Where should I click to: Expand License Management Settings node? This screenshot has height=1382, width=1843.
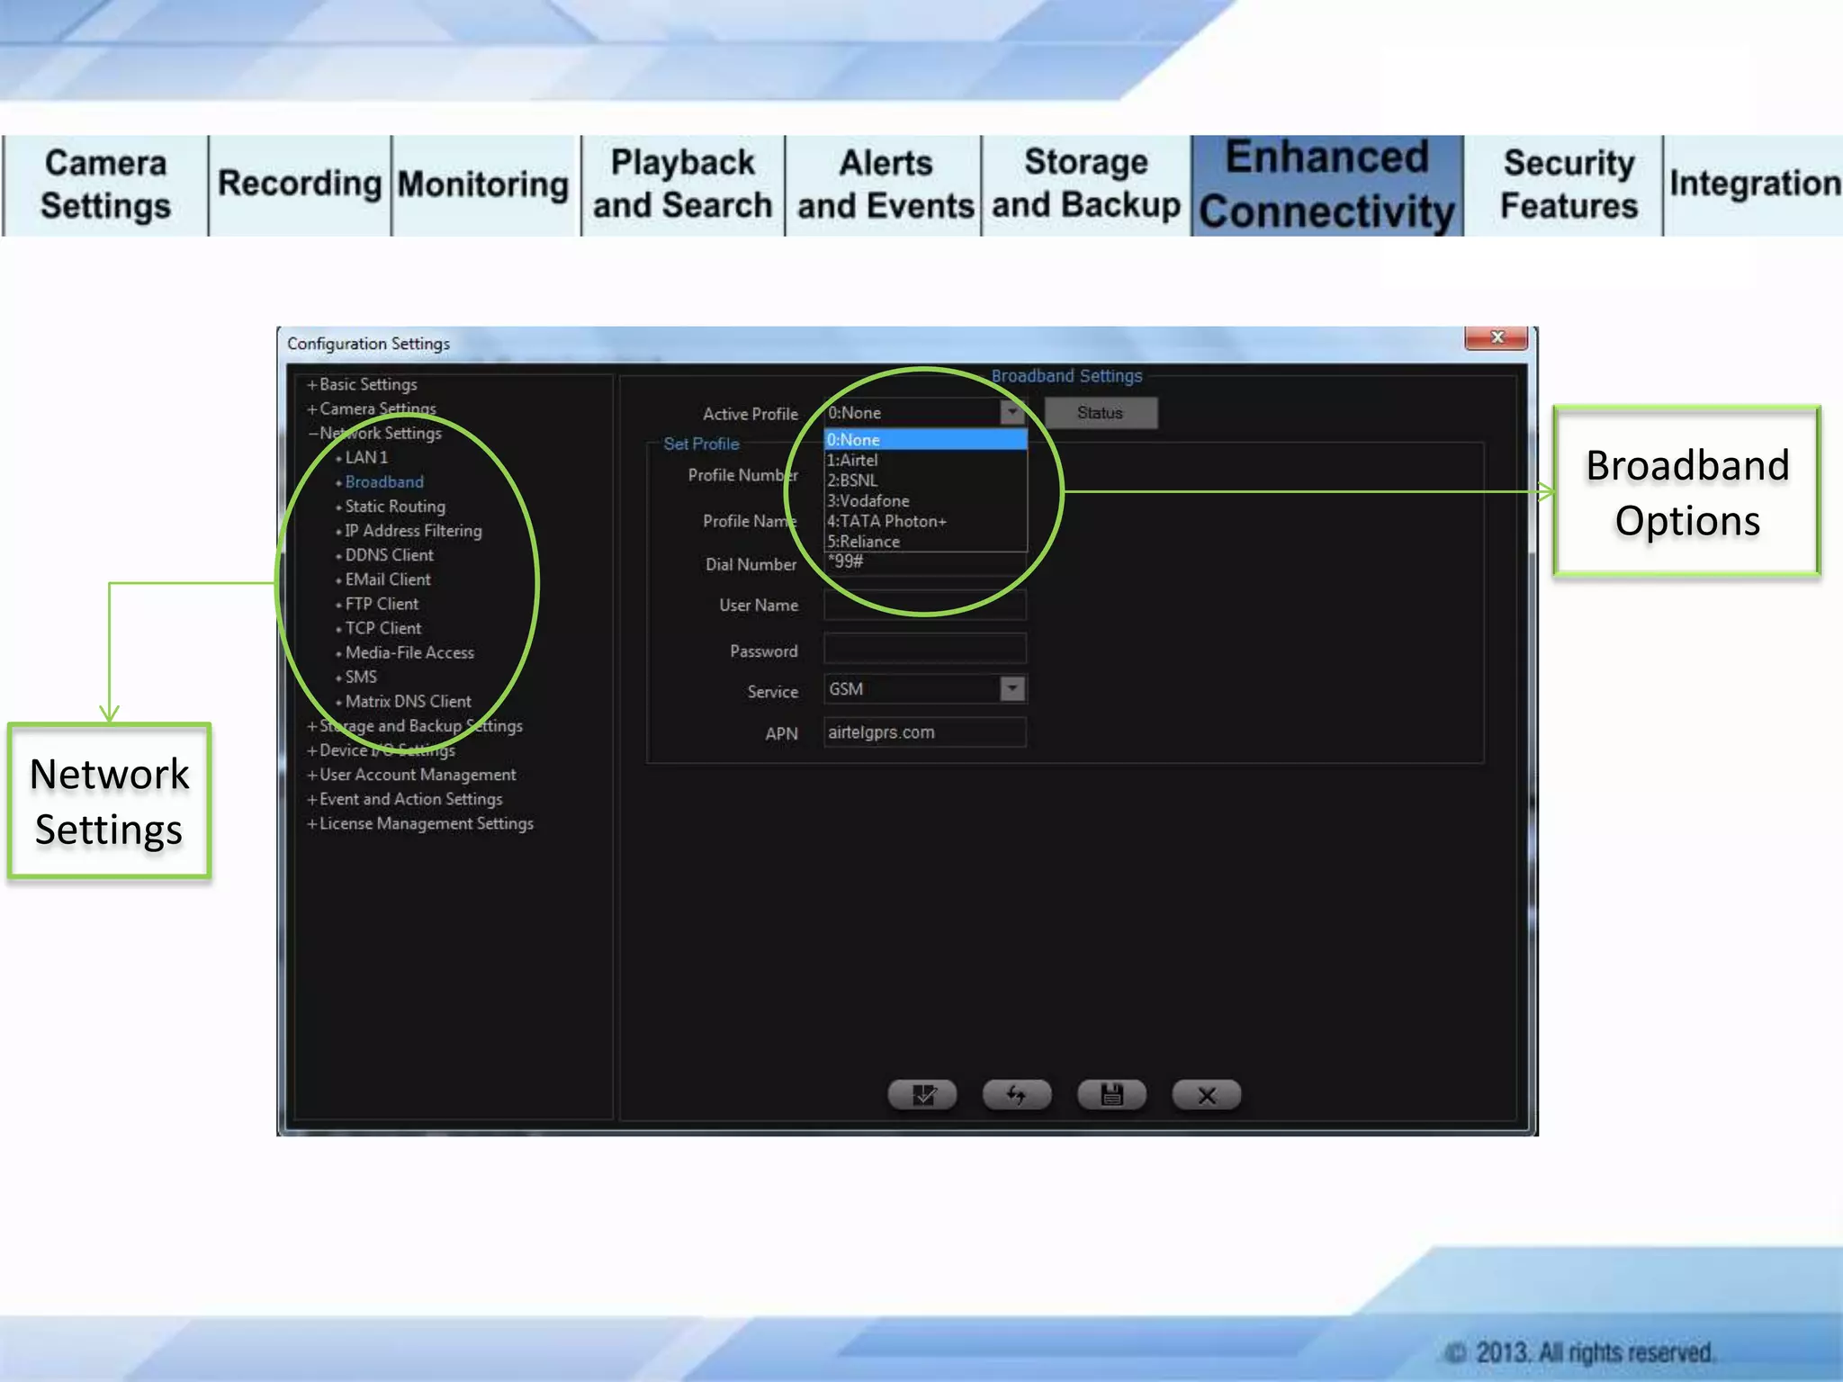312,823
